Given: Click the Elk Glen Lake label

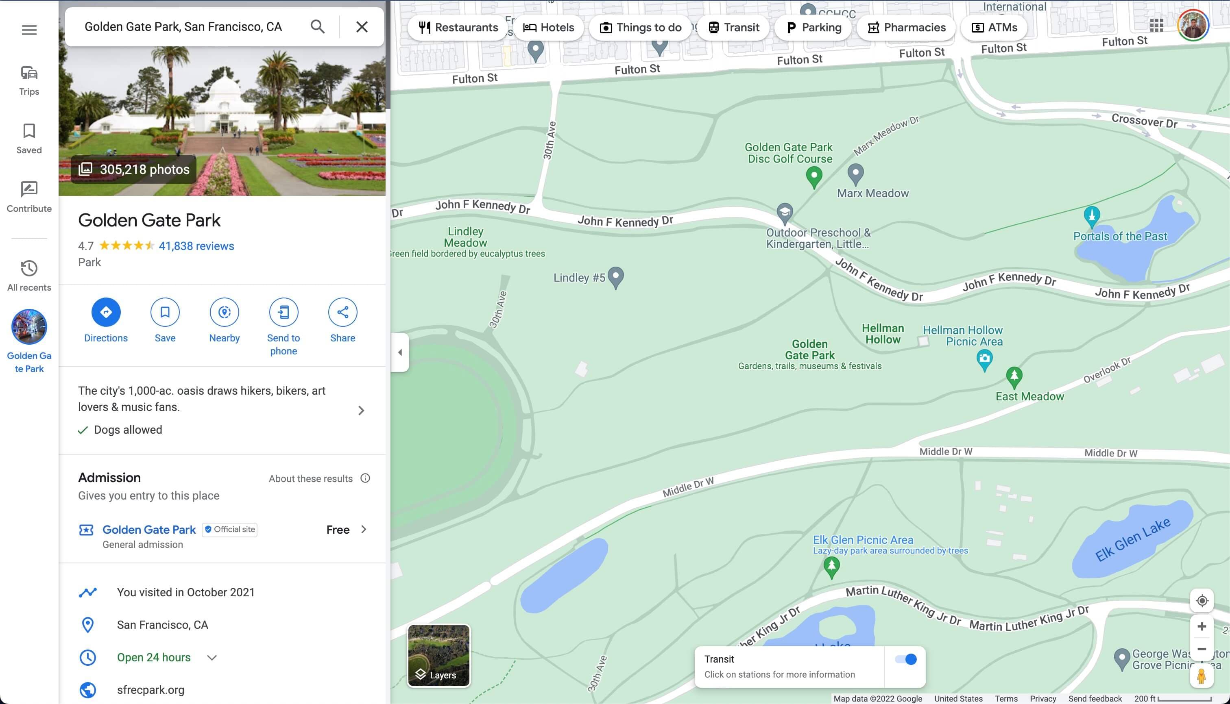Looking at the screenshot, I should (1132, 540).
